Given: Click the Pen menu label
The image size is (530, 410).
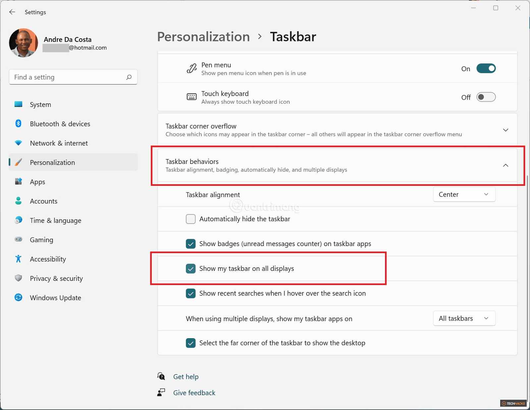Looking at the screenshot, I should click(x=216, y=65).
